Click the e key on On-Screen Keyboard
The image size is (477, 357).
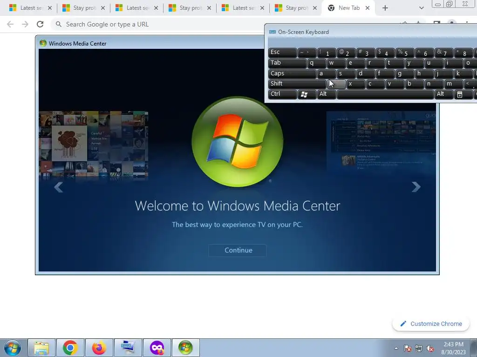pyautogui.click(x=355, y=63)
